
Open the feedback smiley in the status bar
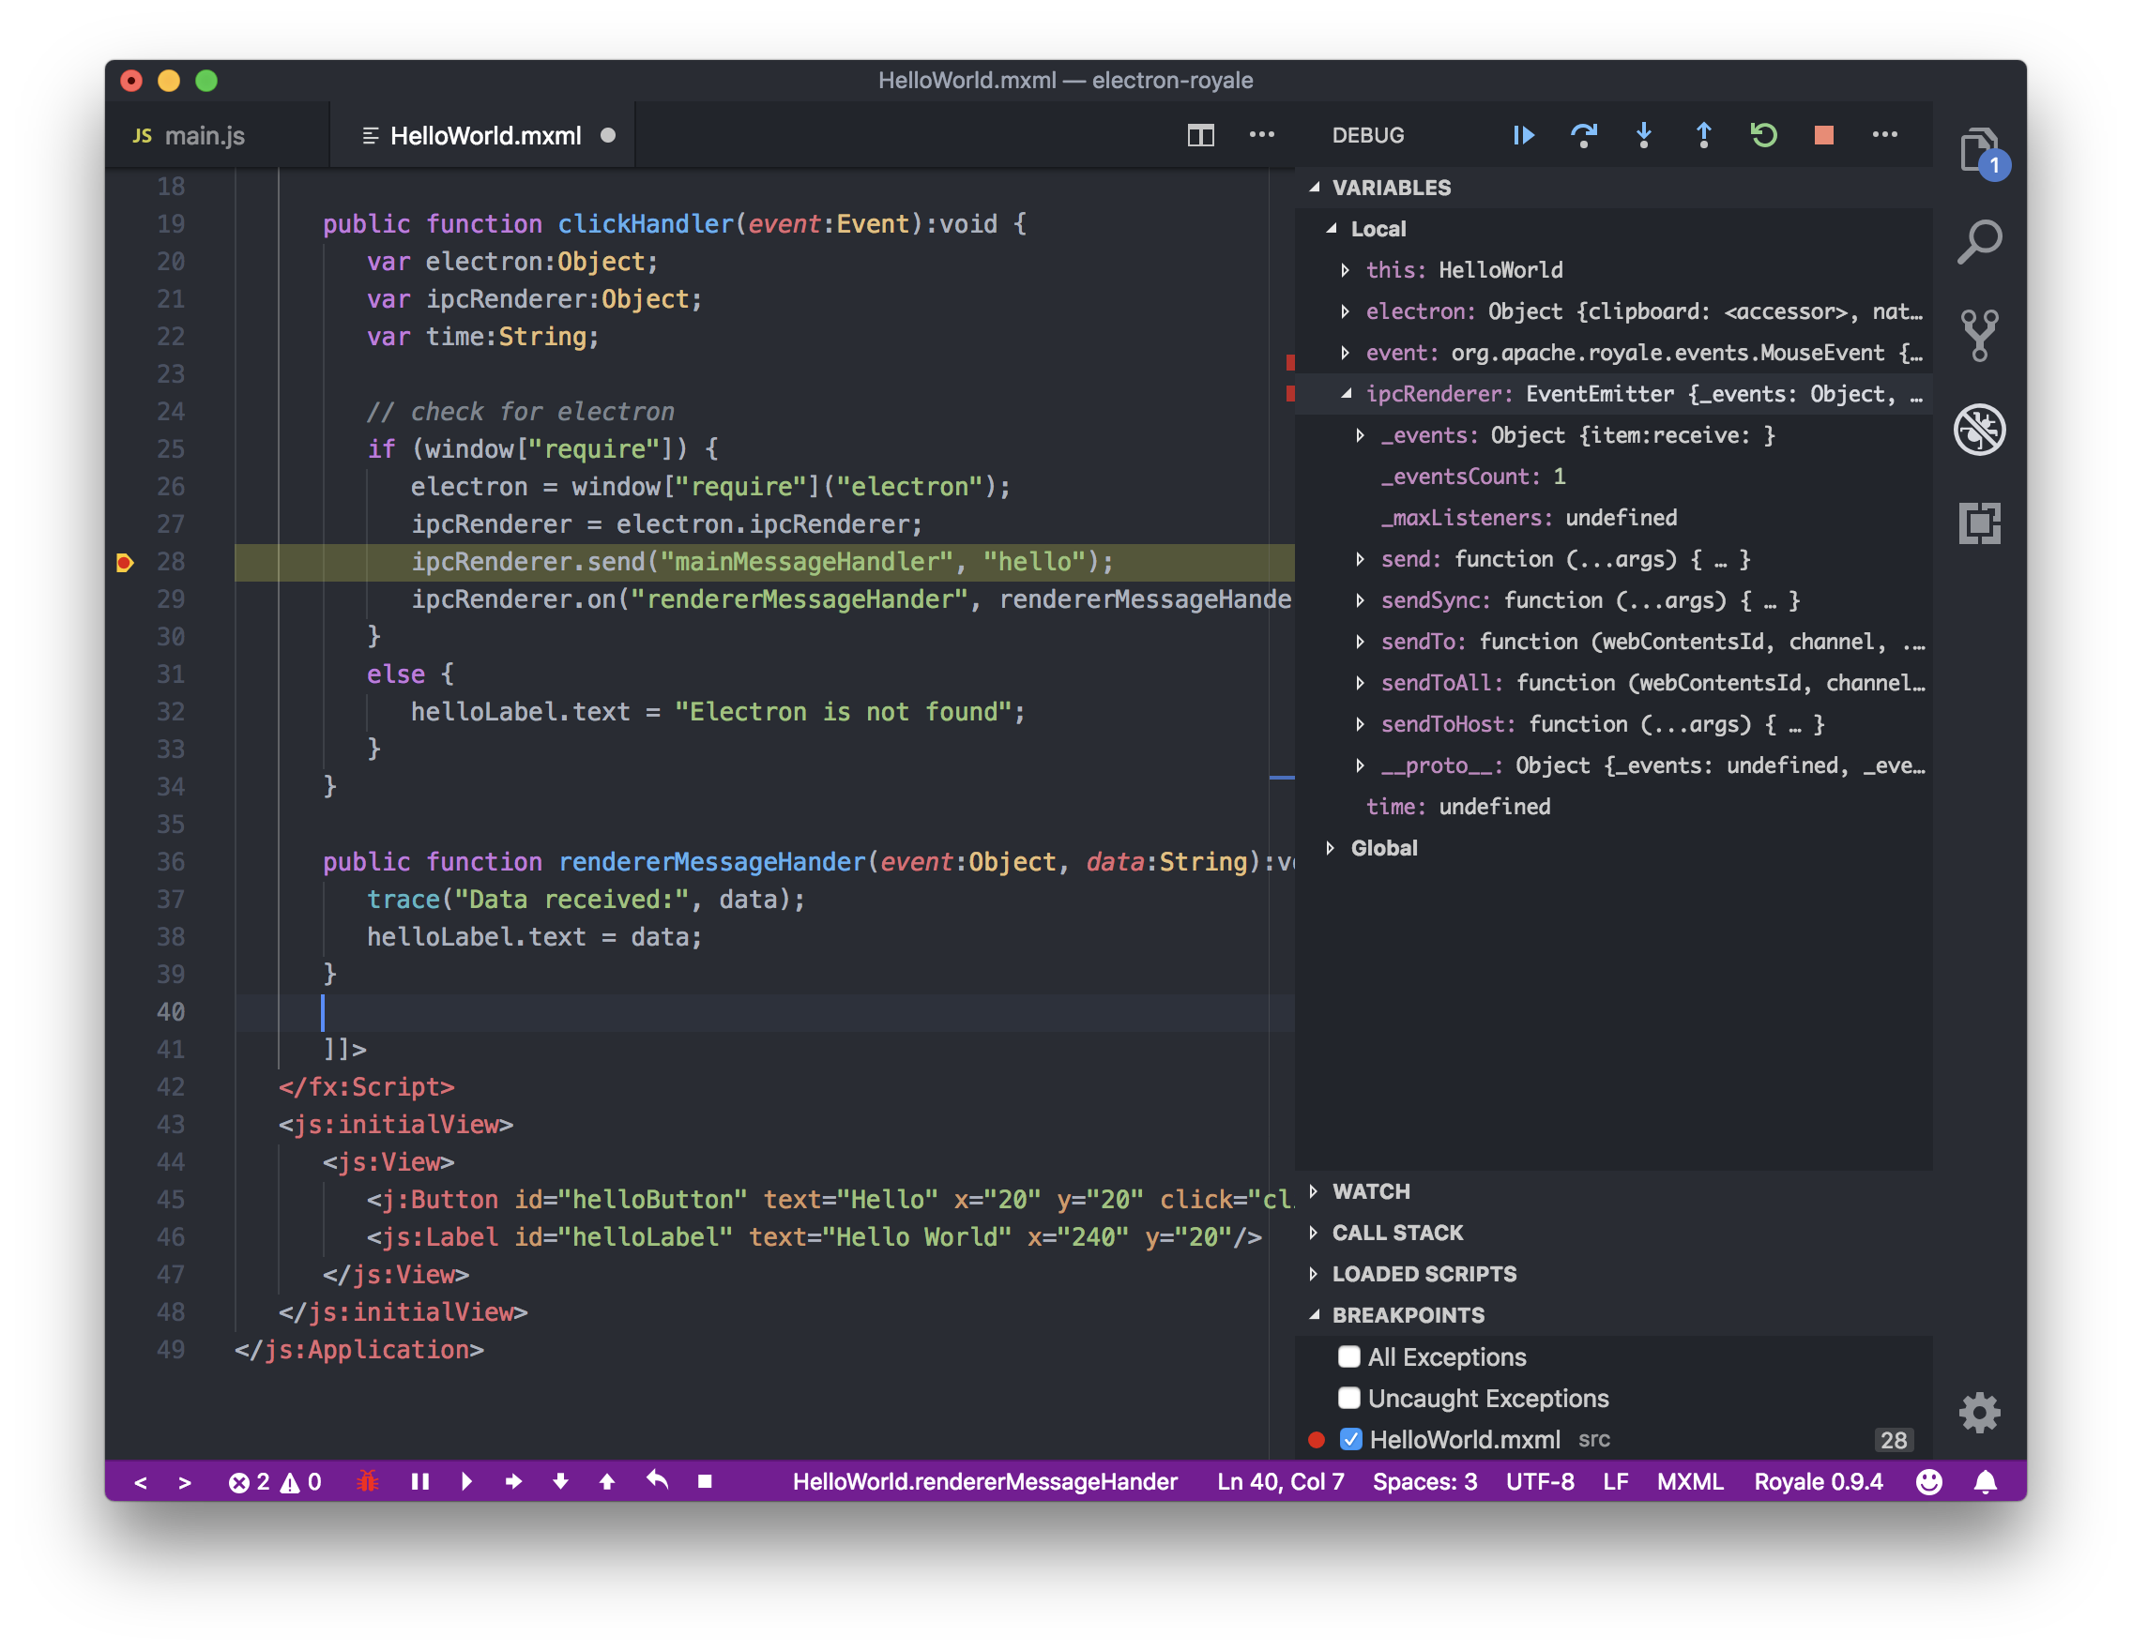click(x=1929, y=1481)
